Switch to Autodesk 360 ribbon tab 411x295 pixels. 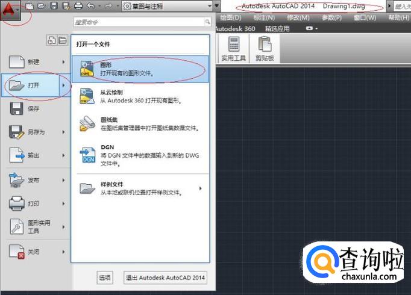coord(236,28)
